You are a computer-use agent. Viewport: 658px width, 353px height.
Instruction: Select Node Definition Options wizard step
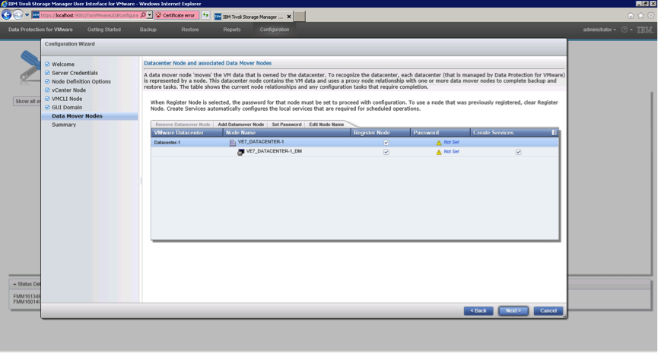[x=81, y=82]
